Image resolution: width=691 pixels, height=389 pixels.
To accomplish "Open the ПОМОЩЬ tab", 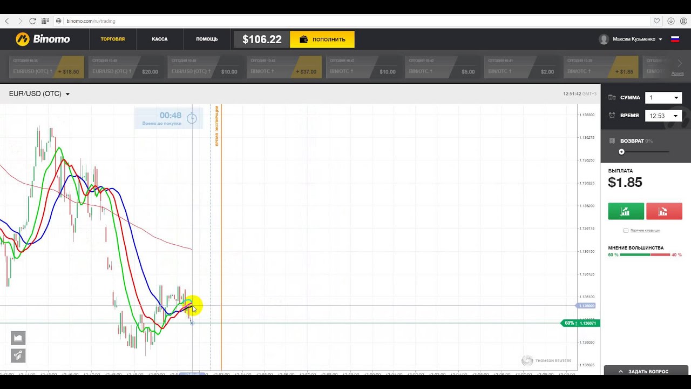I will click(207, 39).
